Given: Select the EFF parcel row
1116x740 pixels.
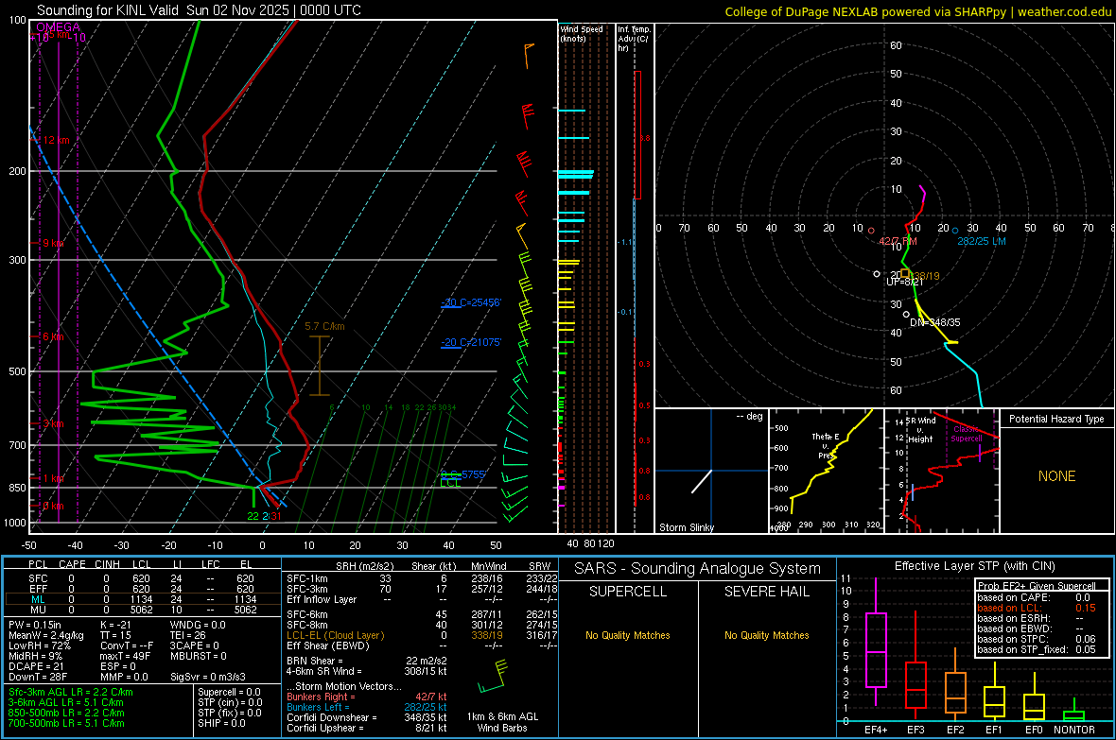Looking at the screenshot, I should pyautogui.click(x=142, y=589).
